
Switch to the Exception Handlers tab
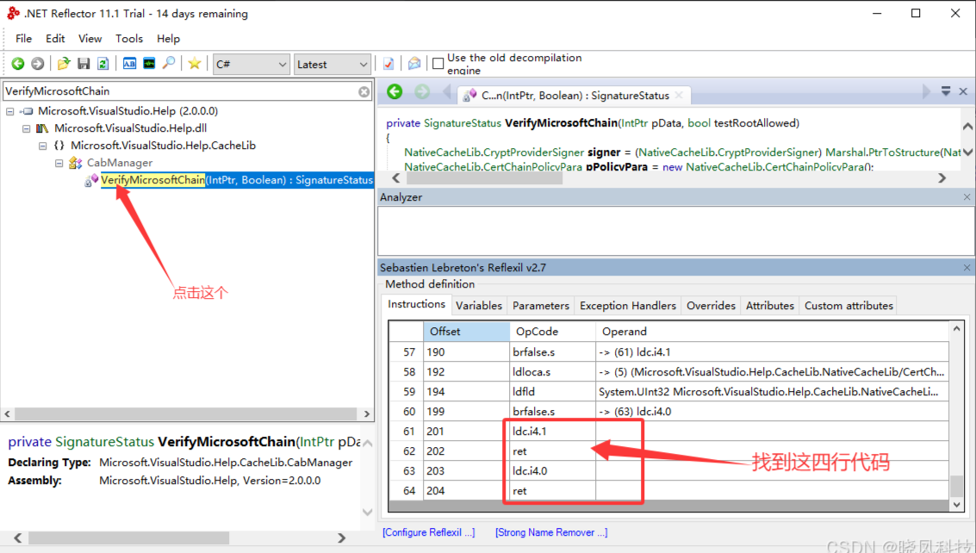(x=627, y=306)
